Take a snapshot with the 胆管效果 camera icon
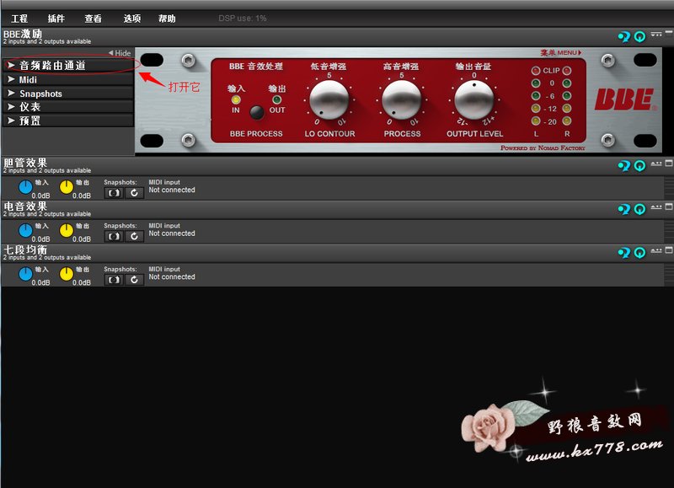The width and height of the screenshot is (674, 488). (x=114, y=193)
